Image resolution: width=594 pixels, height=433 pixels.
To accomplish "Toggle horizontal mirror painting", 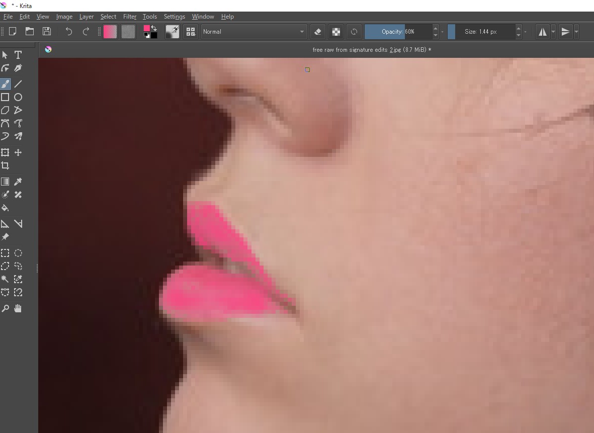I will click(x=543, y=31).
